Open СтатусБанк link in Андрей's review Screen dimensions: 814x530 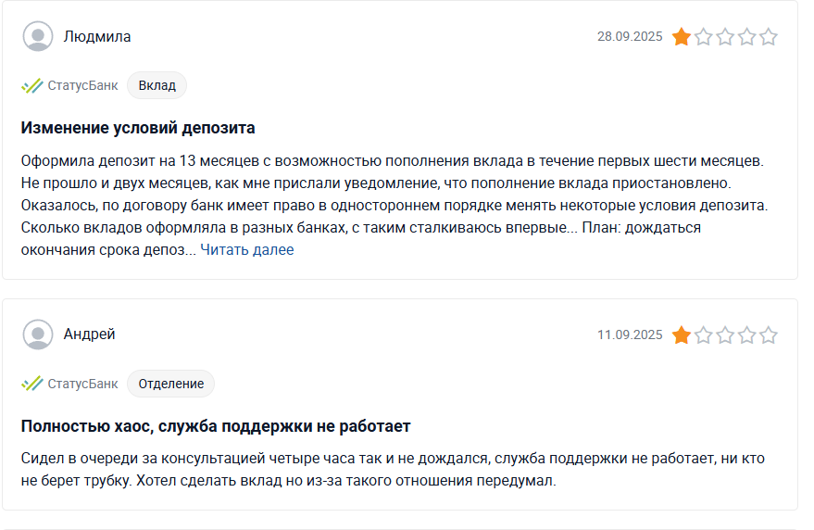click(83, 384)
